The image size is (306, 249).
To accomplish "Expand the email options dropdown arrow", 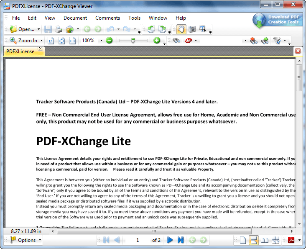I will point(78,29).
